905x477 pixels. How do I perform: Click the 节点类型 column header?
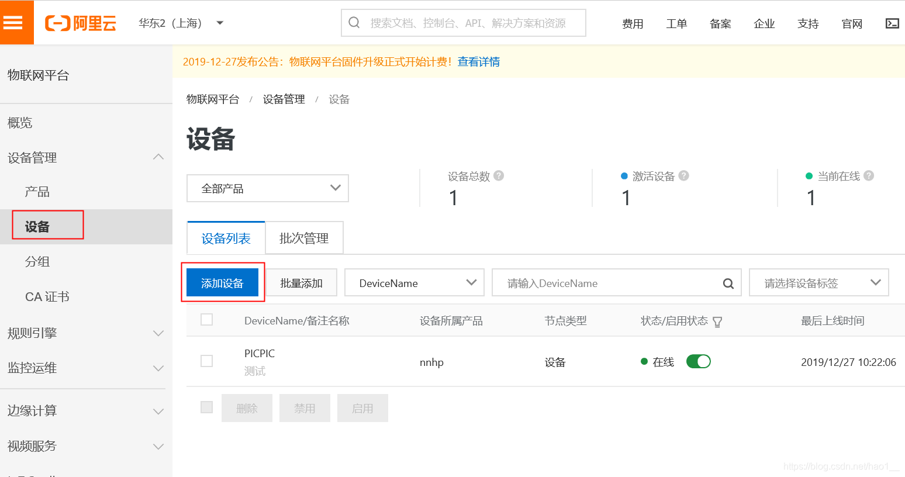[x=565, y=321]
